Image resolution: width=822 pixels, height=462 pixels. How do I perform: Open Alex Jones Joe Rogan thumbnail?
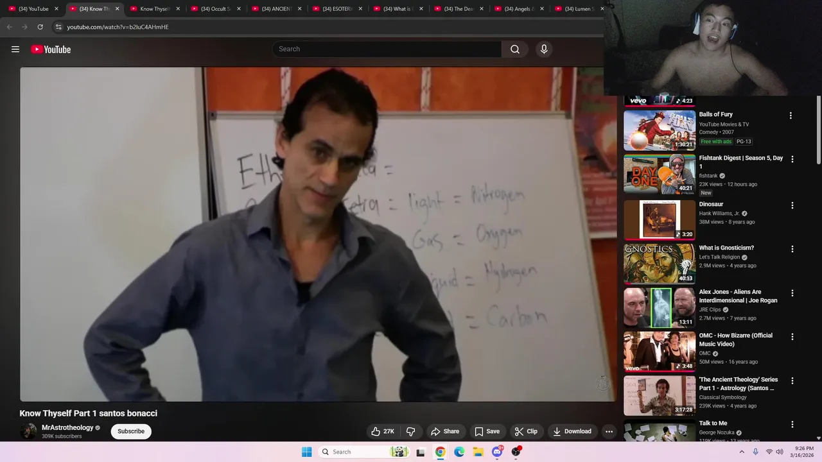click(x=660, y=308)
